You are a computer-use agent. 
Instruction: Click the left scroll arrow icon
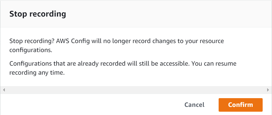[4, 90]
